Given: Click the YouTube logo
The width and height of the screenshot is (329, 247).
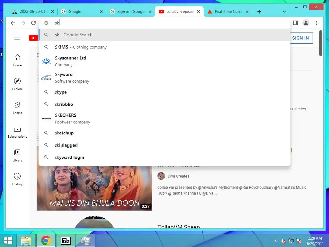Looking at the screenshot, I should click(33, 38).
